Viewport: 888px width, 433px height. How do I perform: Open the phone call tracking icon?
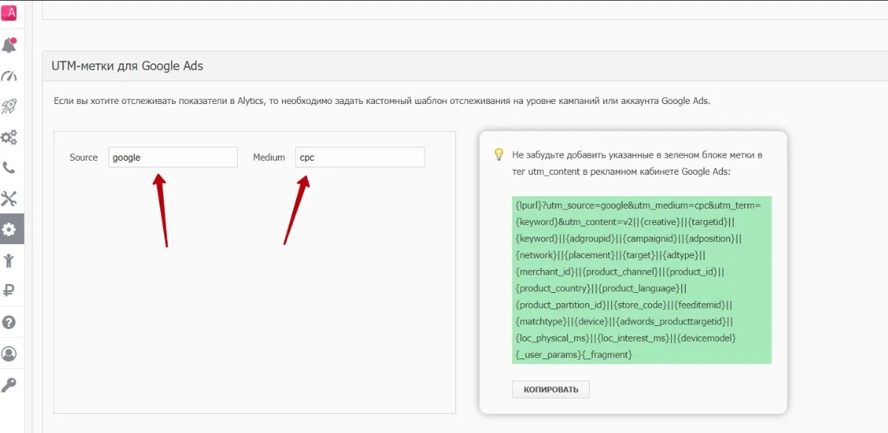[x=9, y=167]
